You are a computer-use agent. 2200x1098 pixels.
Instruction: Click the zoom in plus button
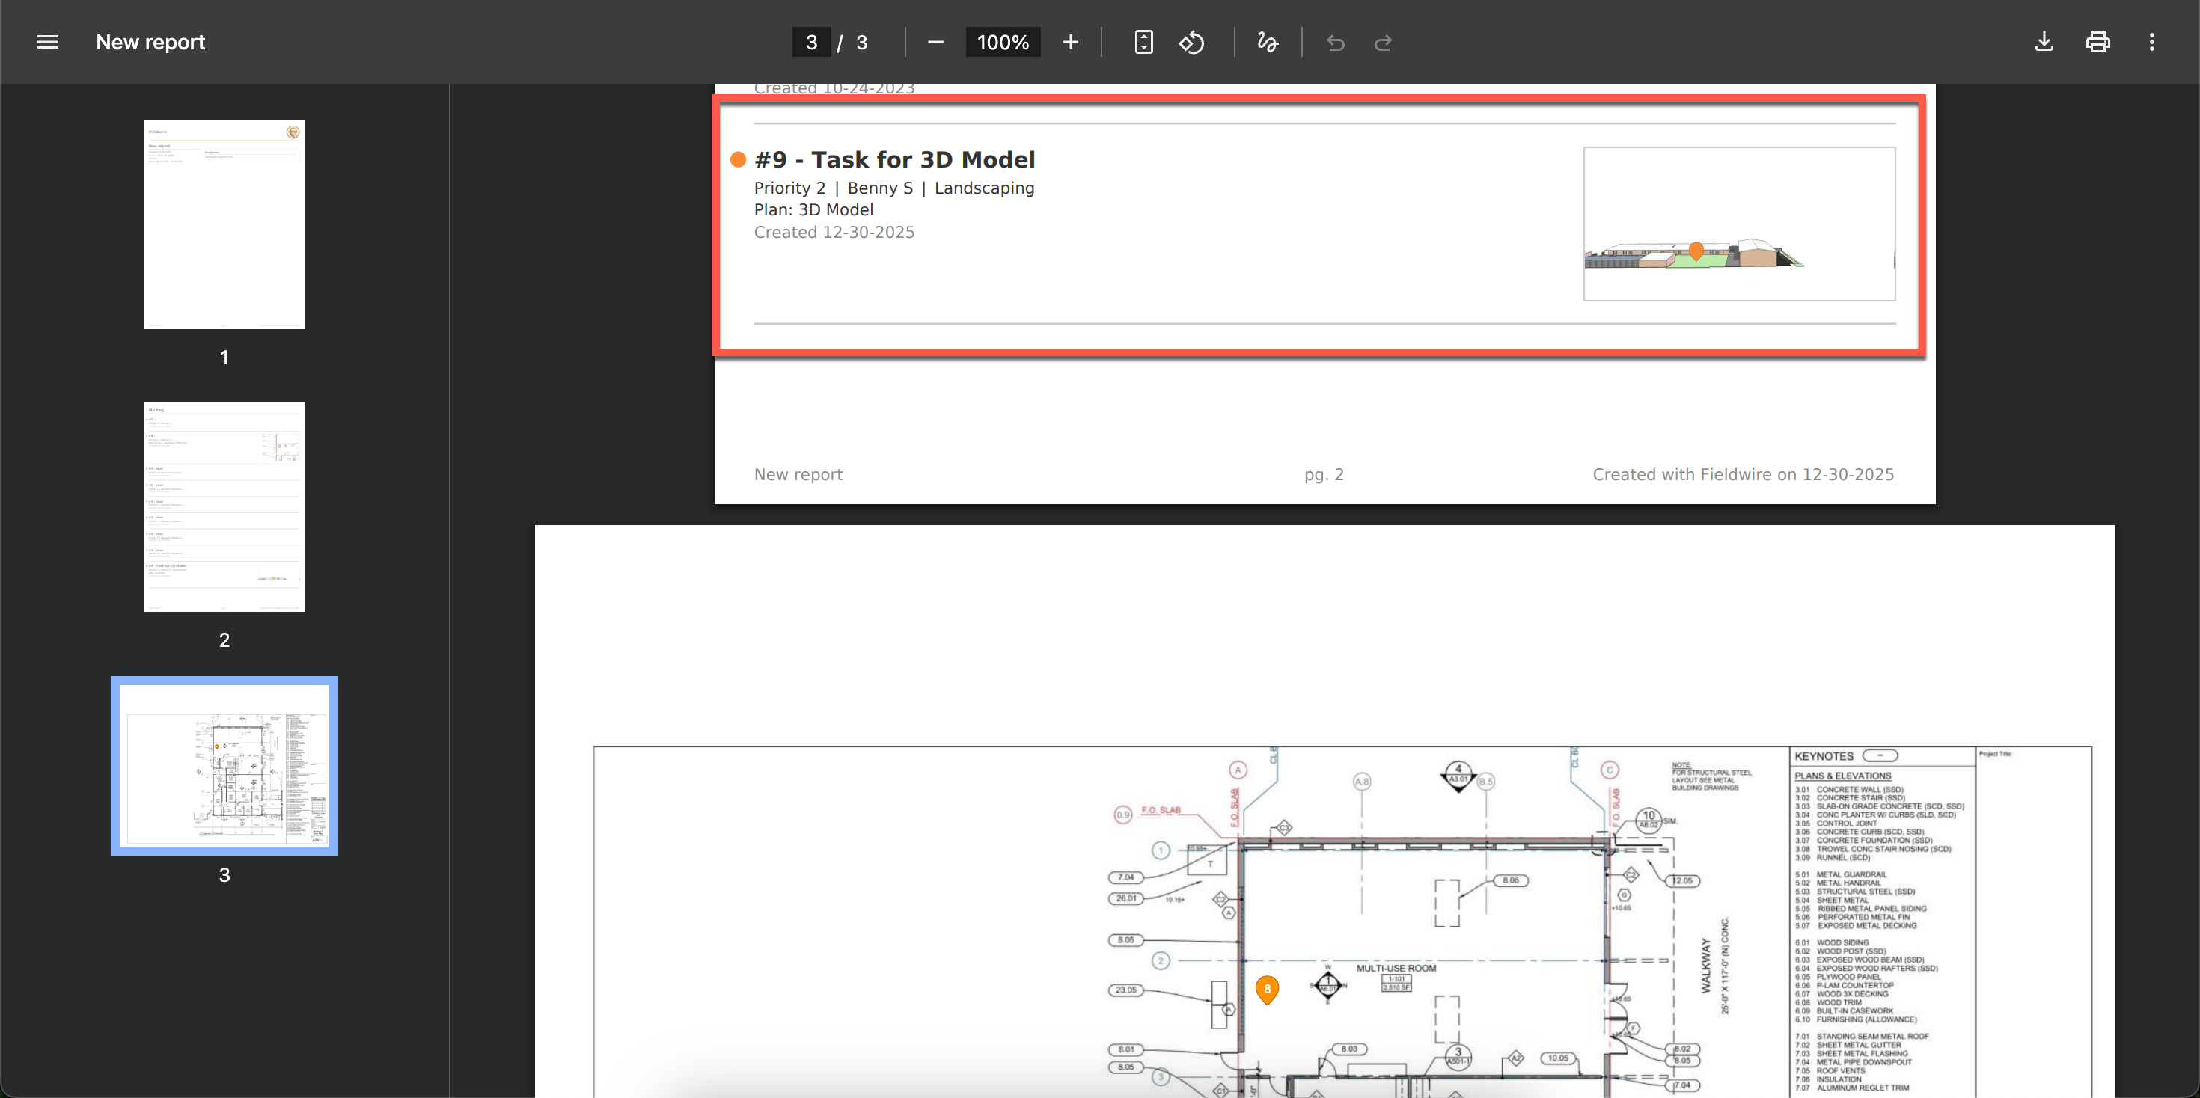coord(1070,42)
